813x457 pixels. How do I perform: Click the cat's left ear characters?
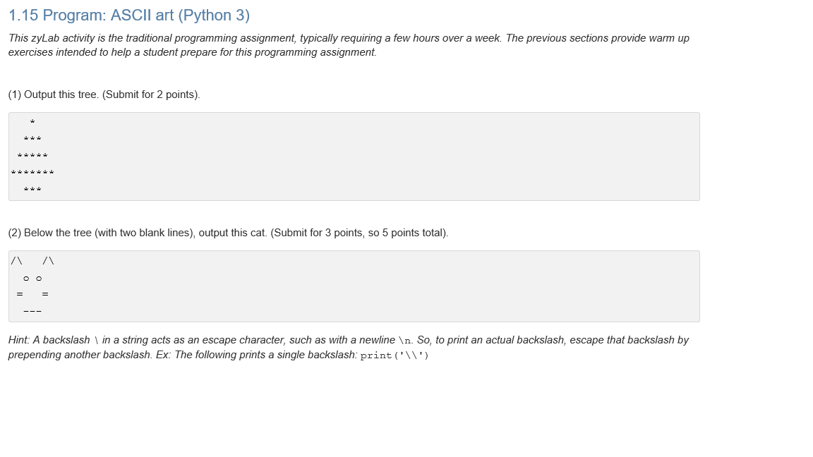(x=17, y=261)
